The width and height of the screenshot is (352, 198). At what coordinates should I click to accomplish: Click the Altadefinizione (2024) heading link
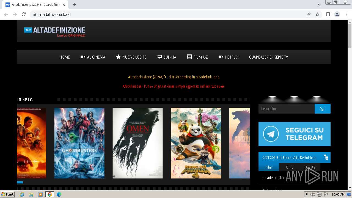click(174, 77)
